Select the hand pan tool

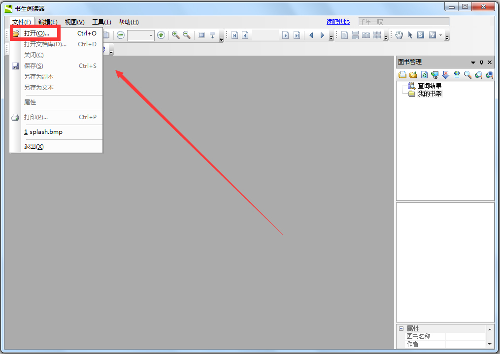tap(399, 35)
